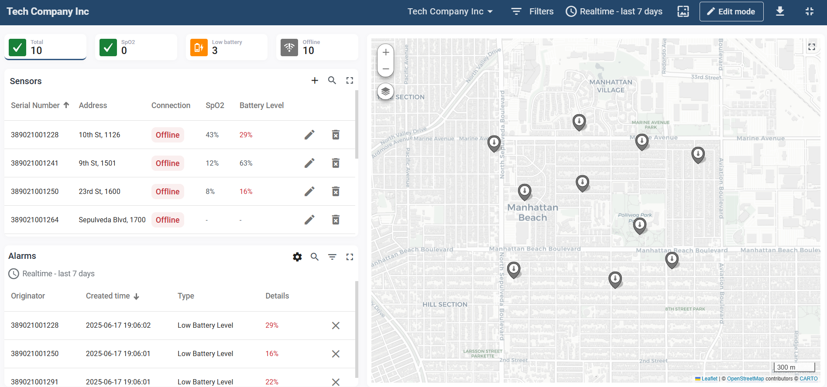Viewport: 827px width, 387px height.
Task: Delete sensor 389021001241 using trash icon
Action: [x=336, y=163]
